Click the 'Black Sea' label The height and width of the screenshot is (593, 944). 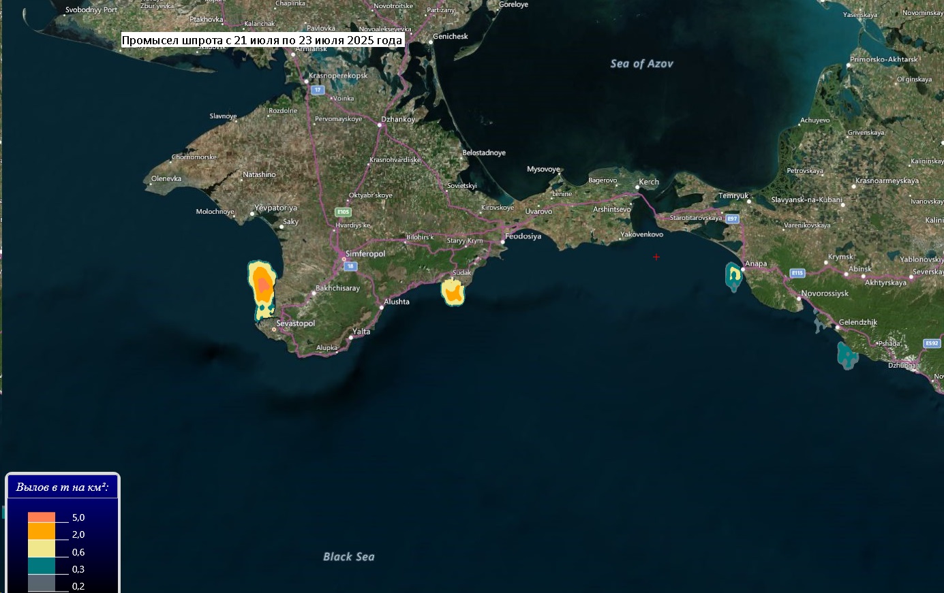[x=349, y=556]
